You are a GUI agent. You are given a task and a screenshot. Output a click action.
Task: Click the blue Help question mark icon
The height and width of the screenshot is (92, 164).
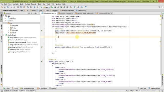[x=86, y=7]
